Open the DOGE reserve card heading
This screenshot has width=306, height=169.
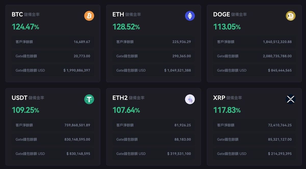(230, 14)
